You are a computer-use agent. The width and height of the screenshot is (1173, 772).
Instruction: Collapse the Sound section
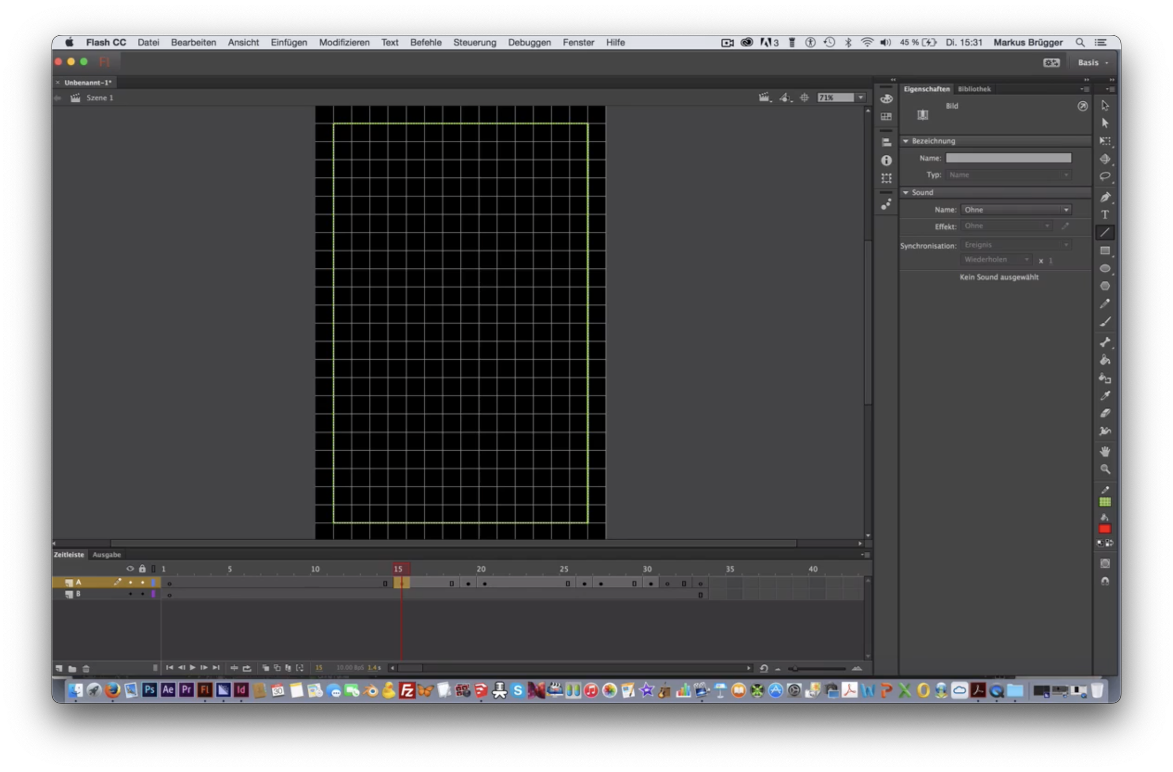pos(906,193)
